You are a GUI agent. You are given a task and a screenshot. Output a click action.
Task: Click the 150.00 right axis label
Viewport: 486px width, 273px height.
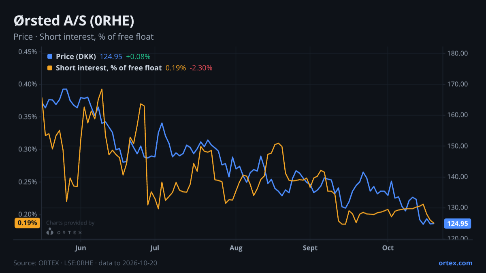click(458, 146)
